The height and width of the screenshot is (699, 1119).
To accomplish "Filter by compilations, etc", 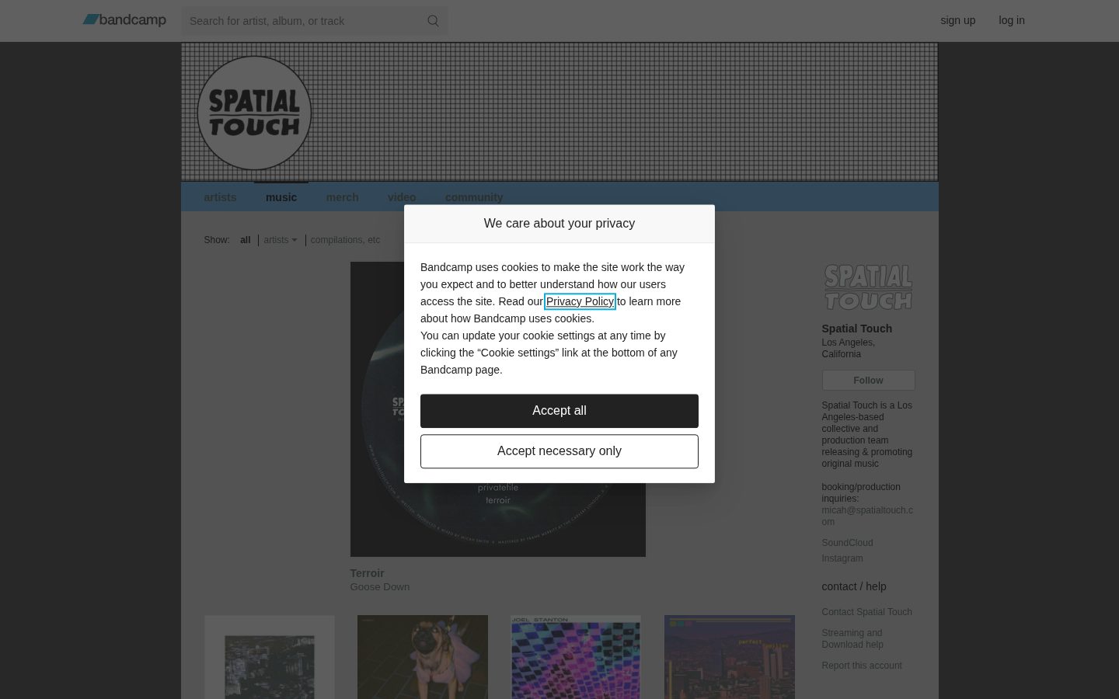I will click(x=345, y=240).
